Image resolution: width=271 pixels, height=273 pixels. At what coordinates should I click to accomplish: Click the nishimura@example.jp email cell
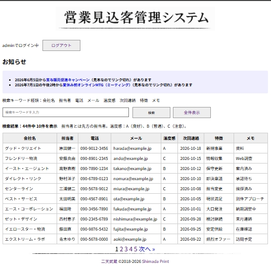pyautogui.click(x=136, y=219)
